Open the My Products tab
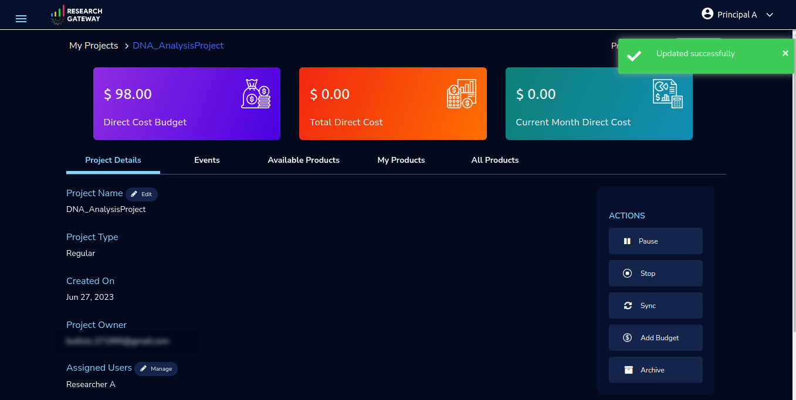The image size is (796, 400). click(401, 160)
